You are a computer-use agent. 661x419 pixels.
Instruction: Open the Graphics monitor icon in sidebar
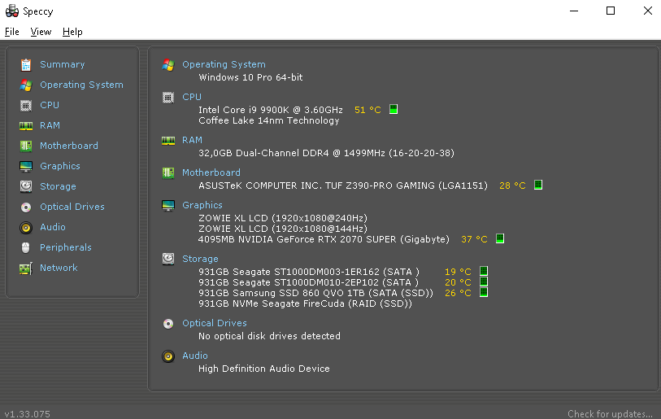pyautogui.click(x=26, y=166)
